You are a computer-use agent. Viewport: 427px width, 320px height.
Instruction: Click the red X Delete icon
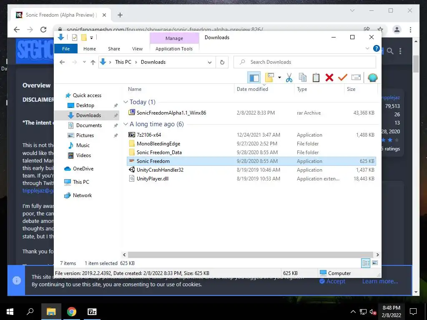point(329,78)
